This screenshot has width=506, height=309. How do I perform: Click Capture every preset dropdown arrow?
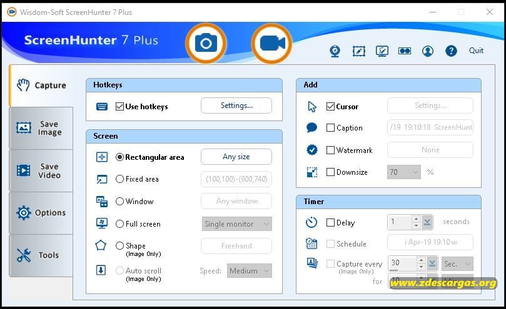[432, 264]
